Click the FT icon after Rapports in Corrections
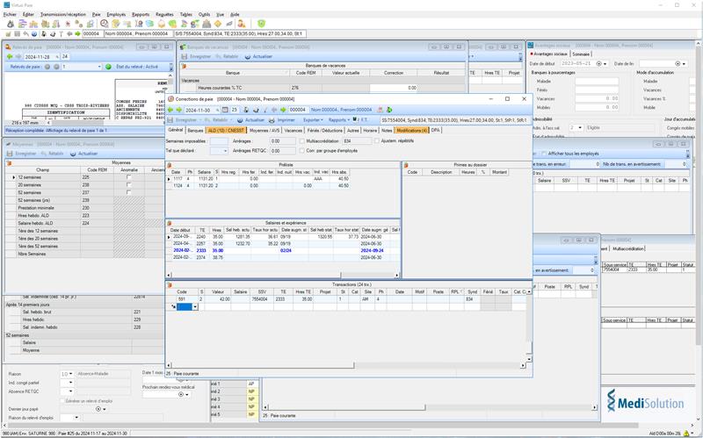Screen dimensions: 703x438 coord(360,120)
